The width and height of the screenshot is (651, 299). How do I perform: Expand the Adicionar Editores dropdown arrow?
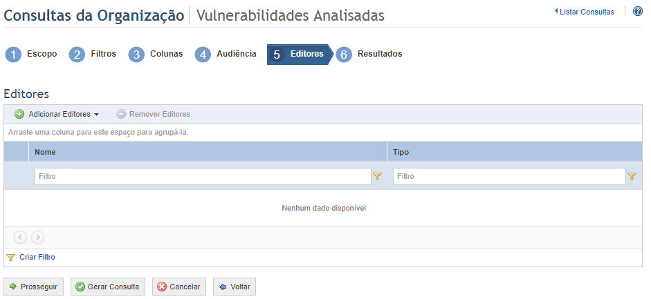96,115
